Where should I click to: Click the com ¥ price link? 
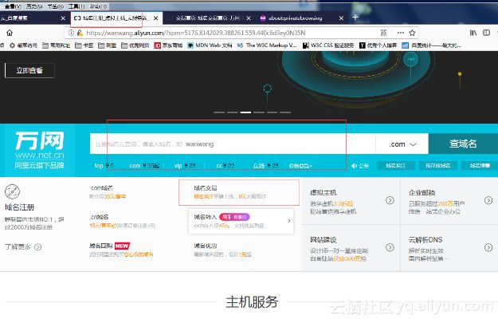pos(144,166)
